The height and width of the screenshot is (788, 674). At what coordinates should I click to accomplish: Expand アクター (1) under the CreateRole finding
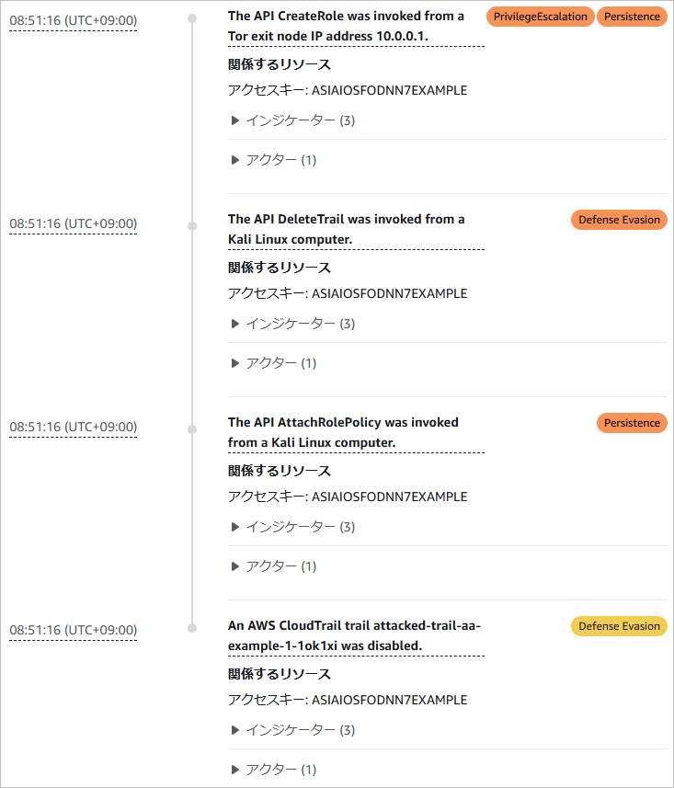point(272,160)
